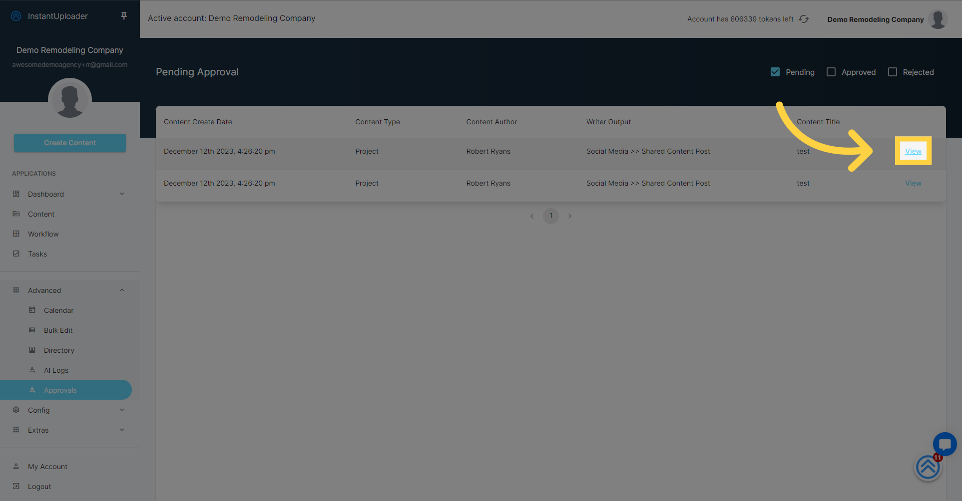Screen dimensions: 962x501
Task: Click the Content Create Date column header
Action: 198,122
